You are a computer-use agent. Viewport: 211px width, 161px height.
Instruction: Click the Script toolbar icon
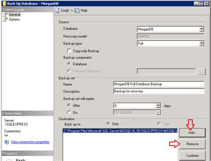[x=57, y=11]
